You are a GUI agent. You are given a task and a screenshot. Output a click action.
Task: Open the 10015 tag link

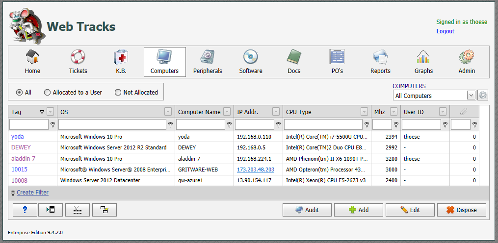click(x=19, y=170)
